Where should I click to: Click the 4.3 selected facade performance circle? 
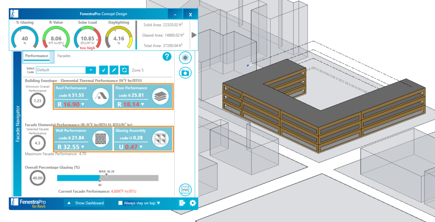[37, 143]
